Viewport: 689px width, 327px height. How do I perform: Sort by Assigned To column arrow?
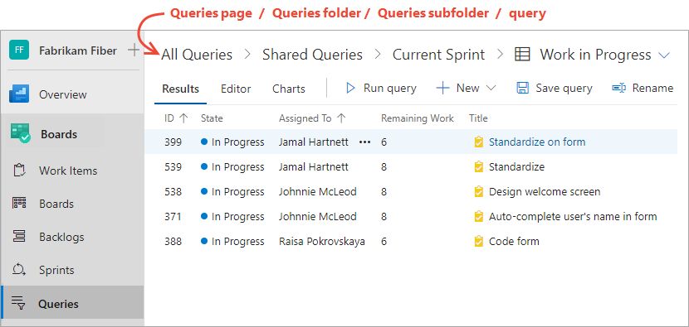[341, 118]
